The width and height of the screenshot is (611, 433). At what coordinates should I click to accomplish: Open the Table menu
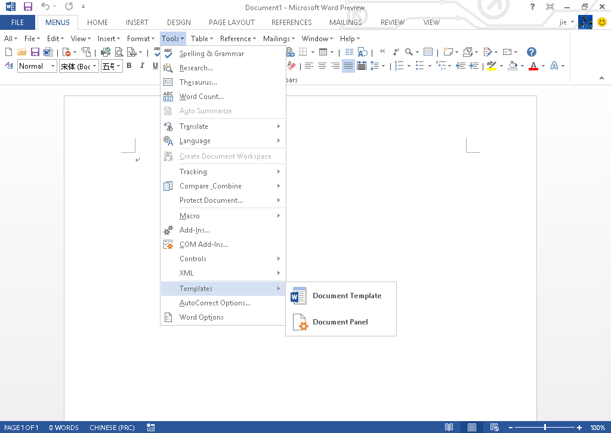click(201, 38)
